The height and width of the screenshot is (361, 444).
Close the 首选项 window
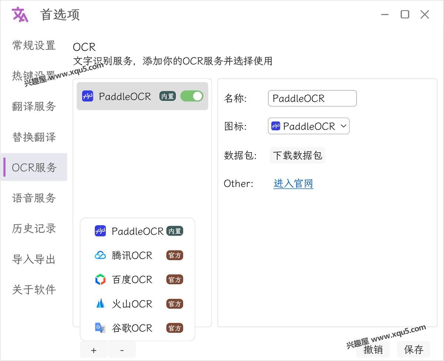[x=425, y=14]
